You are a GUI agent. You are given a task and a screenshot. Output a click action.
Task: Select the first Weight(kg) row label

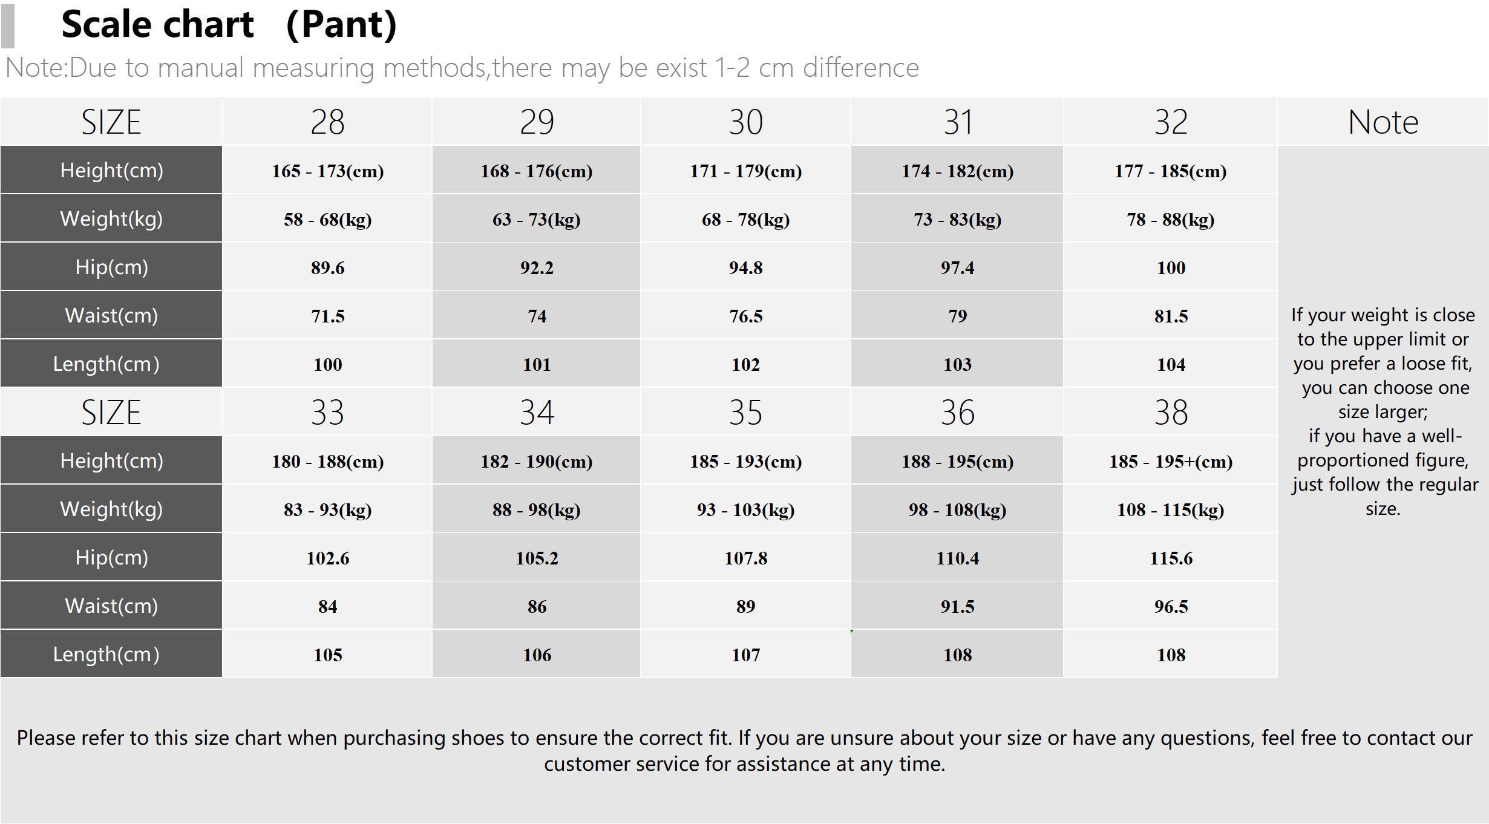pos(111,218)
